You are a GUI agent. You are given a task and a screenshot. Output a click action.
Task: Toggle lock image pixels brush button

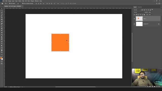point(139,15)
